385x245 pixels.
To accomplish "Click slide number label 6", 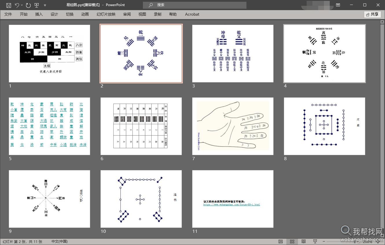I will coord(102,158).
